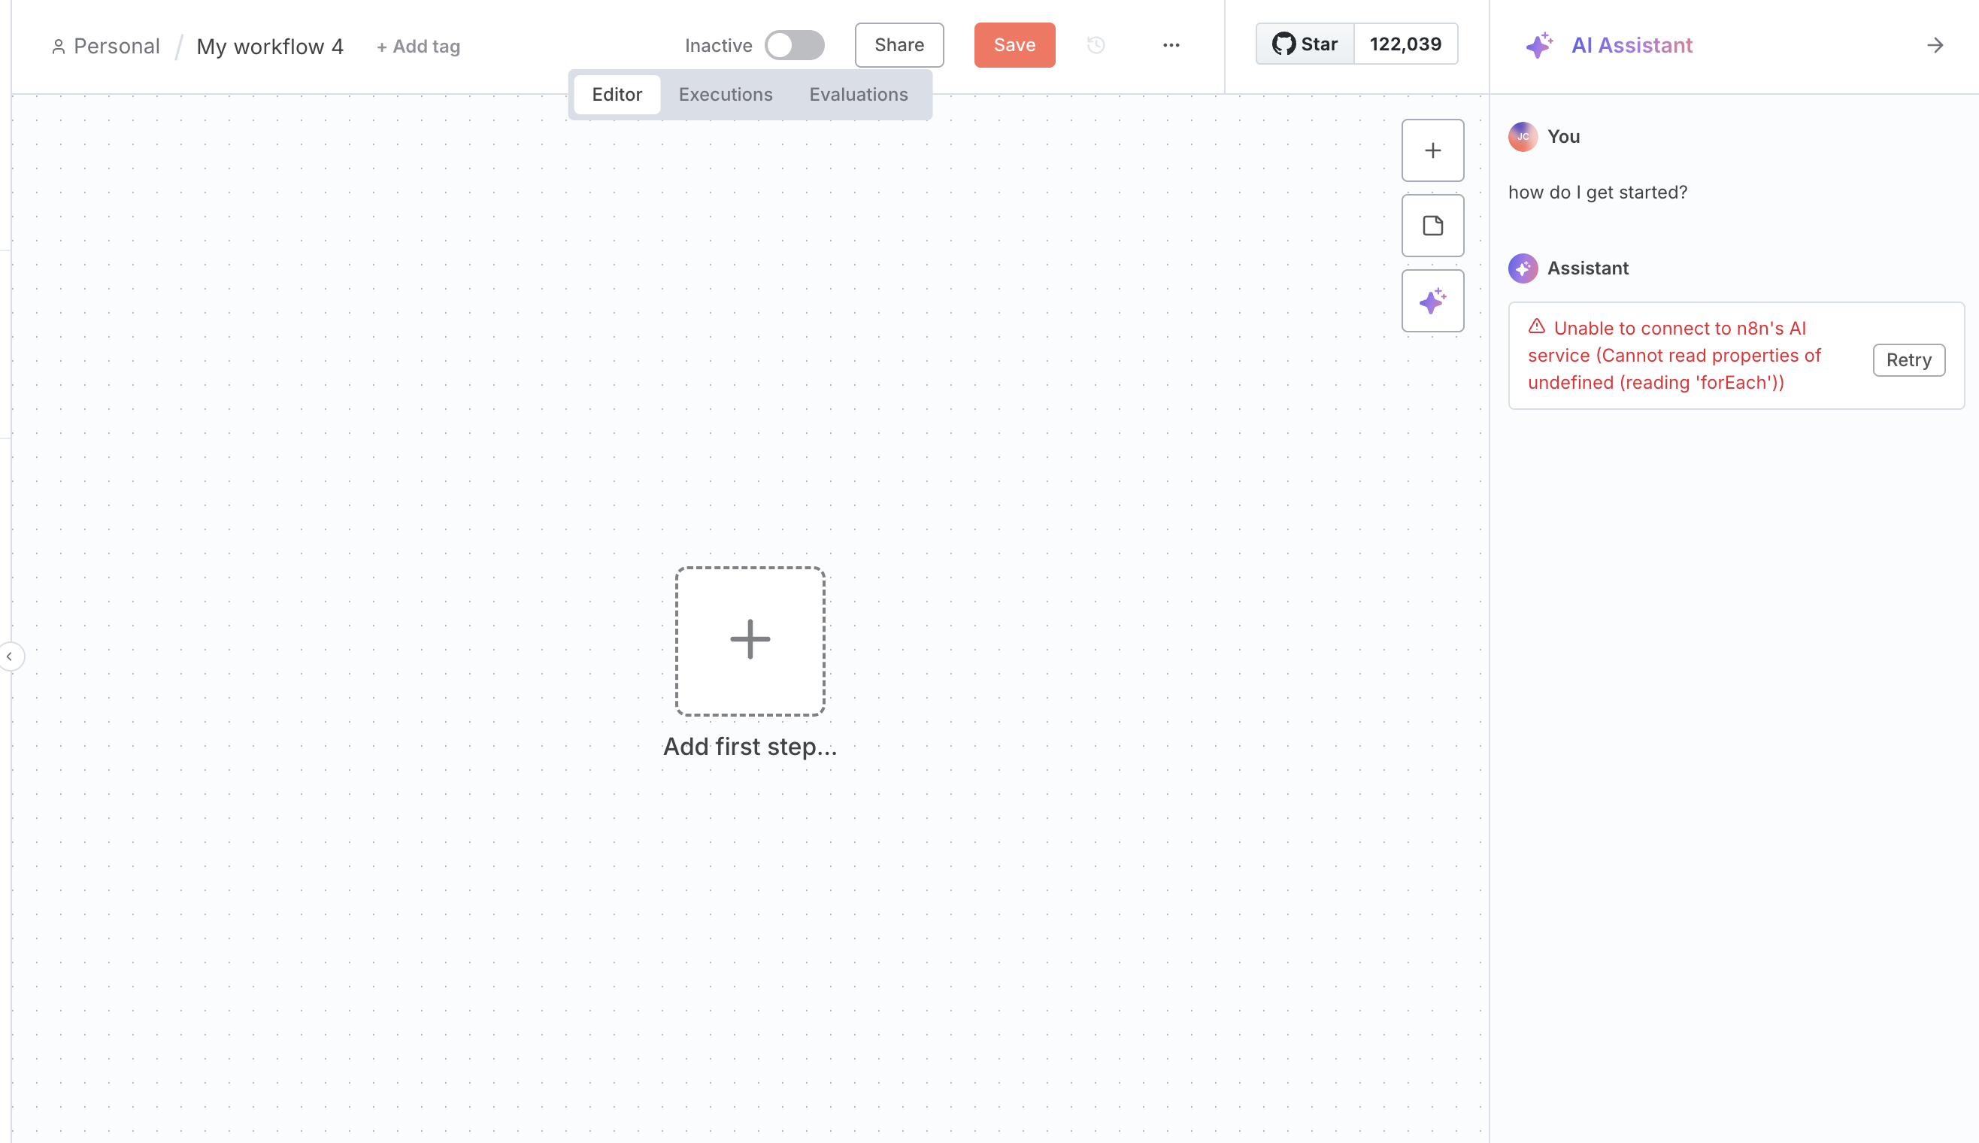Viewport: 1979px width, 1143px height.
Task: Open the three-dot more options menu
Action: pos(1171,46)
